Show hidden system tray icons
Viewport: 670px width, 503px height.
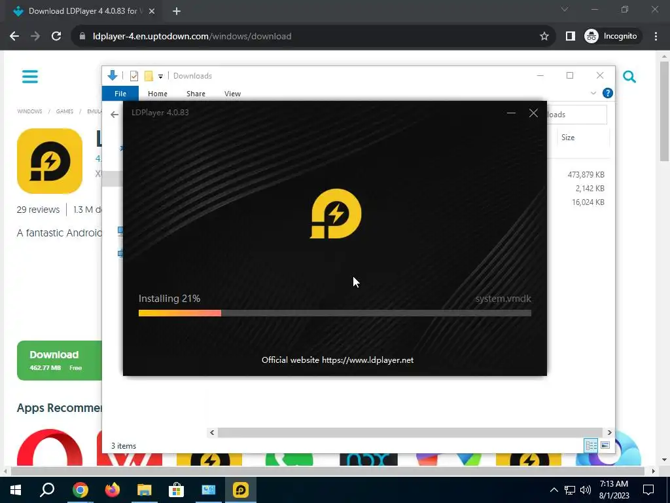554,490
